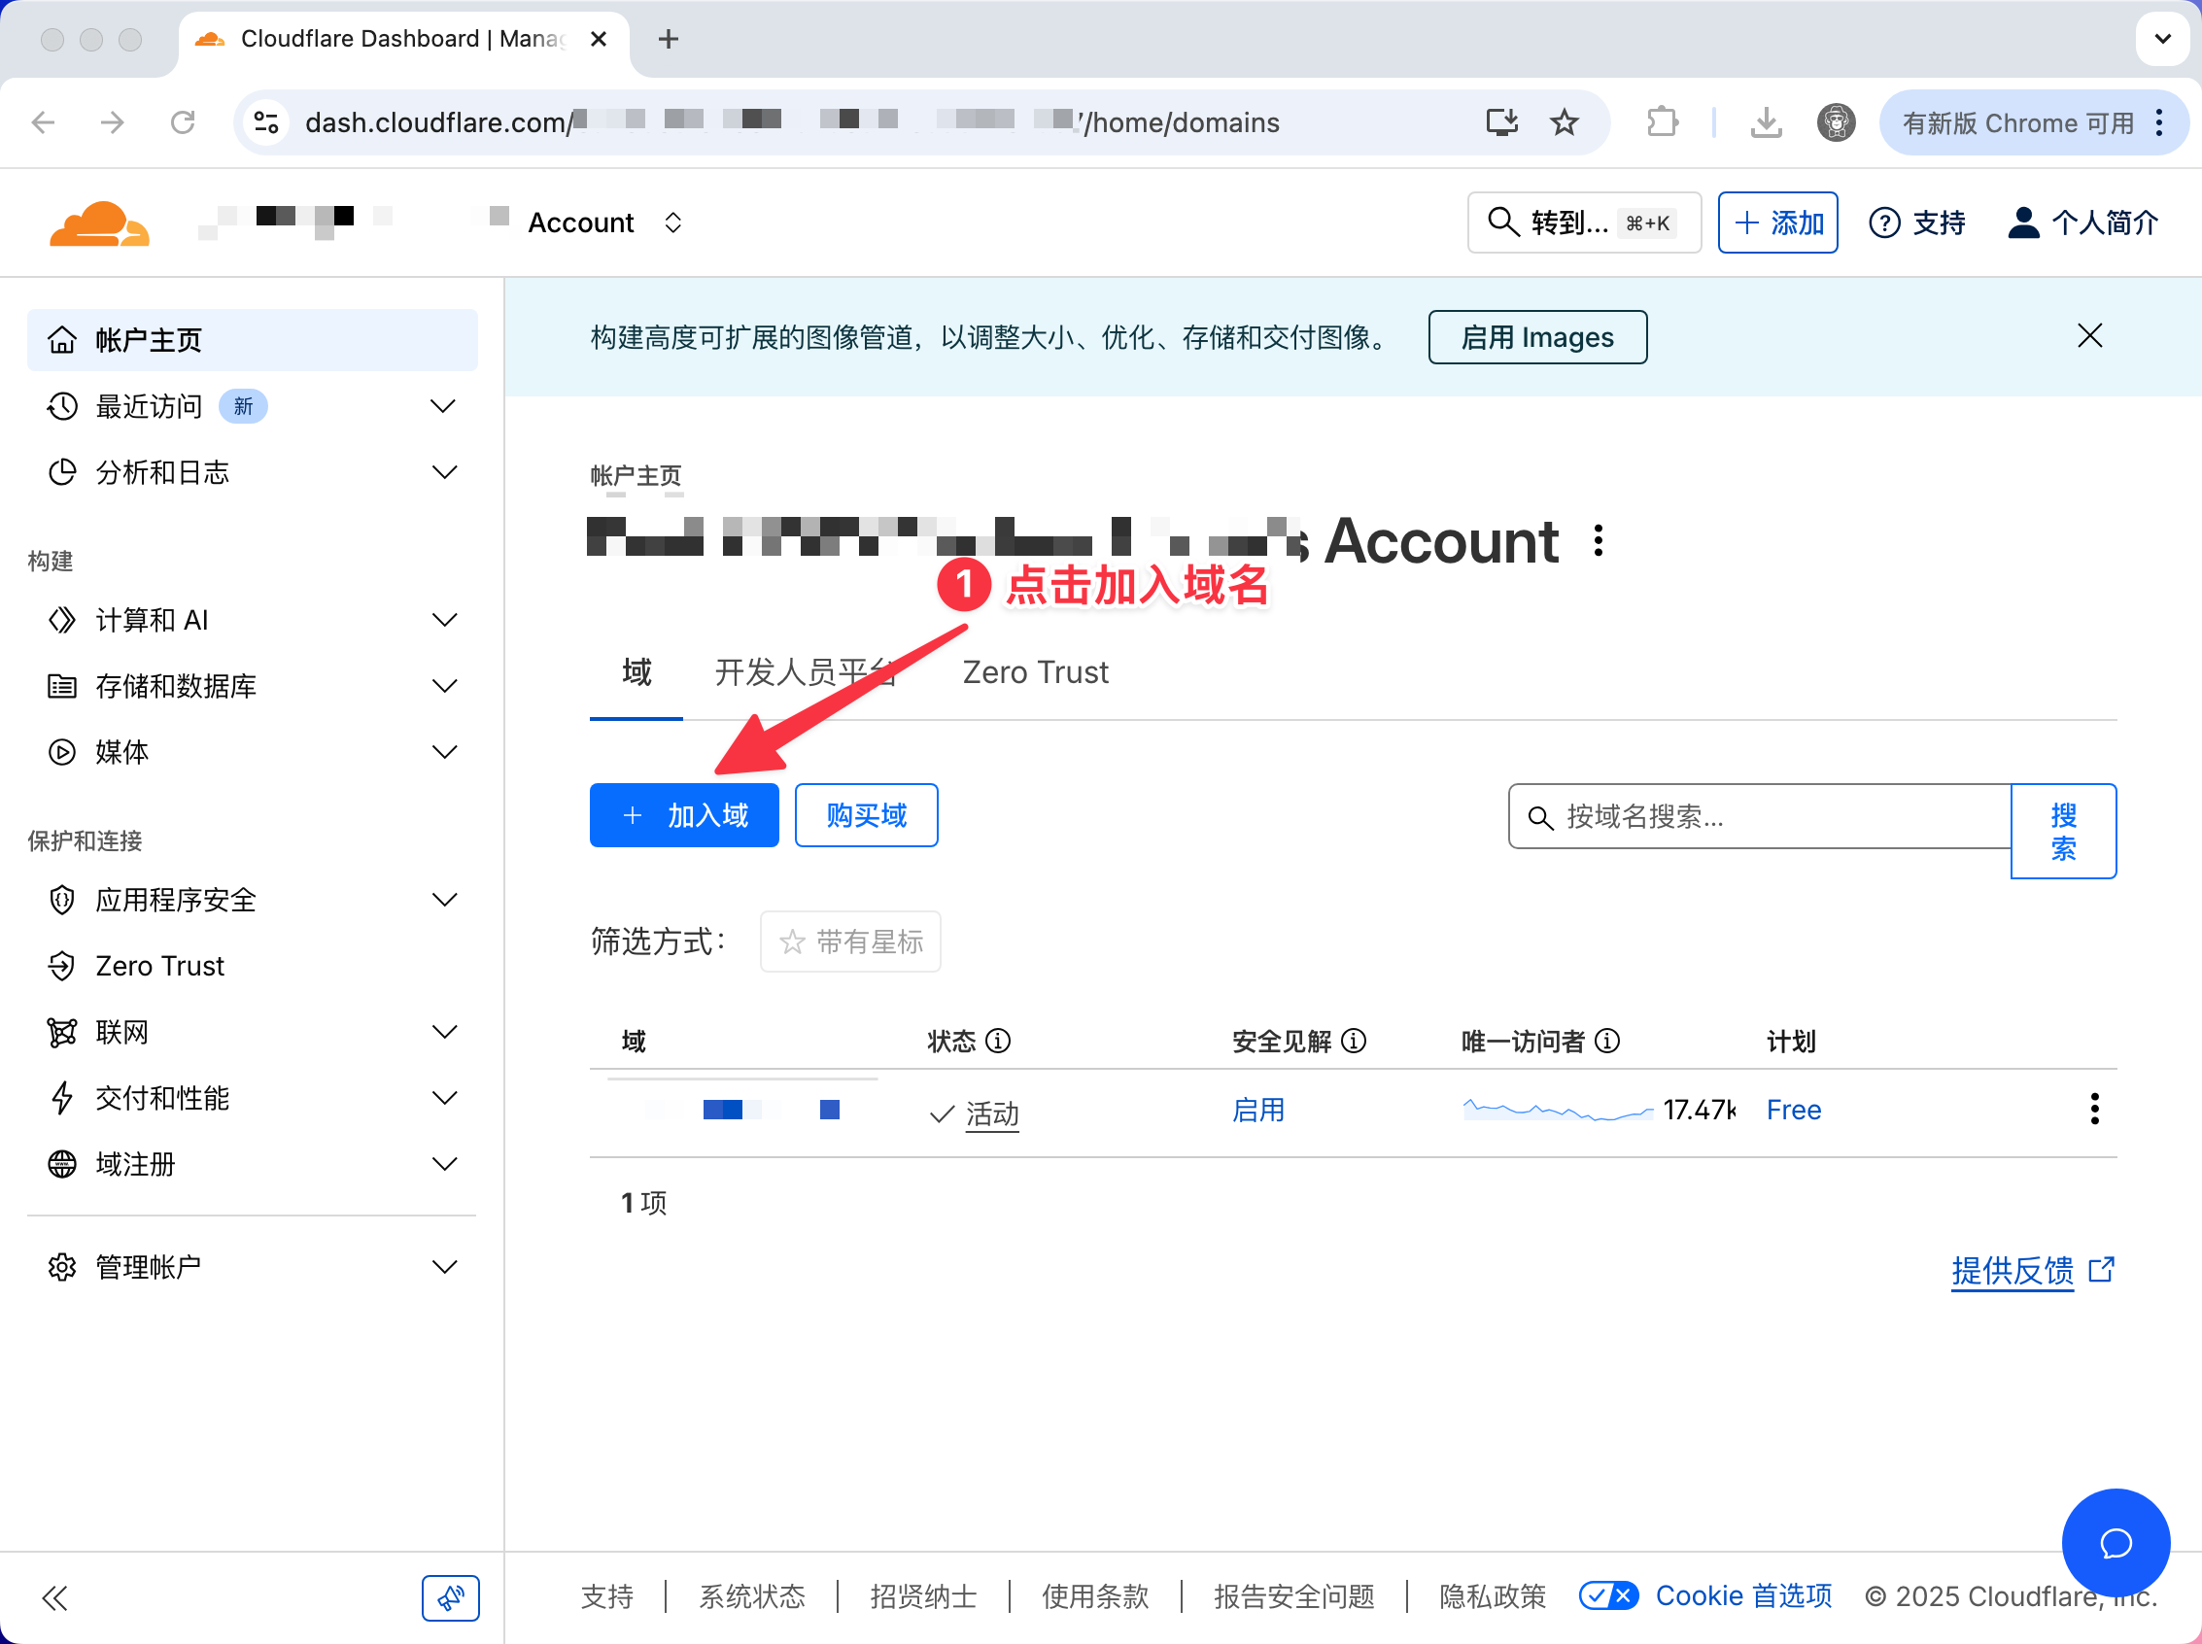
Task: Collapse sidebar with double-chevron icon
Action: click(x=54, y=1598)
